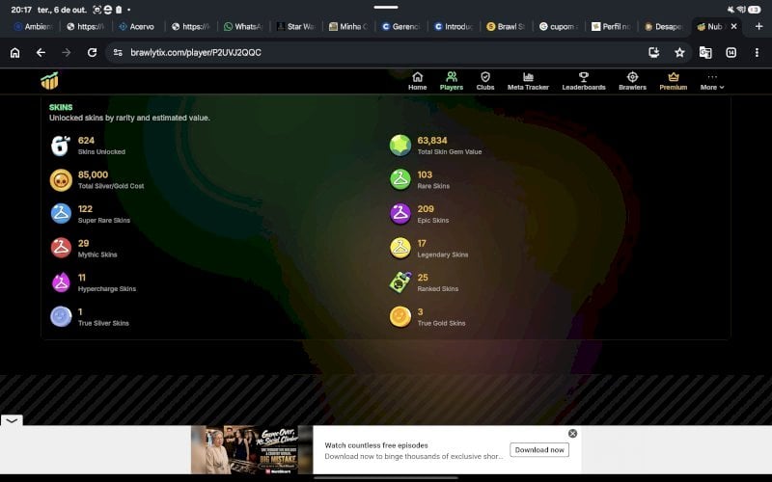Switch to the Perfil tab

(612, 27)
